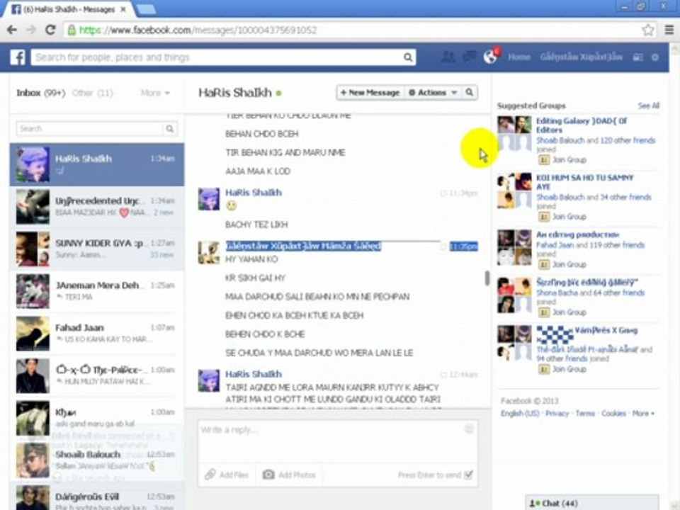The image size is (680, 510).
Task: Click HaRis Shaikh's avatar beside the 11:34pm message
Action: click(208, 199)
